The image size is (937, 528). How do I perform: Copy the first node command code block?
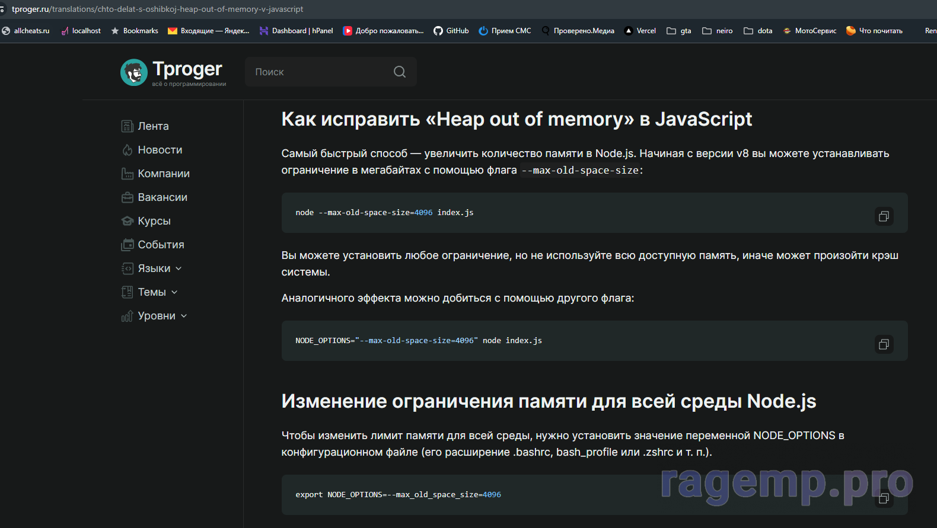click(x=884, y=216)
